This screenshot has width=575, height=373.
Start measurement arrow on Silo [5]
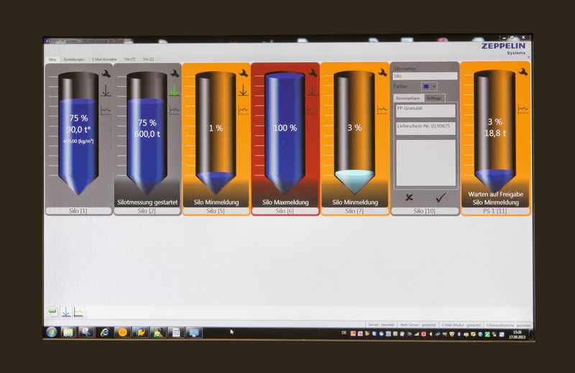[244, 90]
